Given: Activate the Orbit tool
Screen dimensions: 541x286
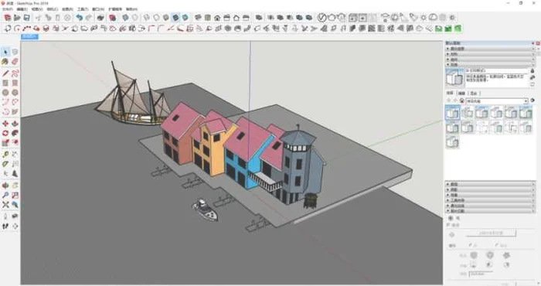Looking at the screenshot, I should (5, 186).
